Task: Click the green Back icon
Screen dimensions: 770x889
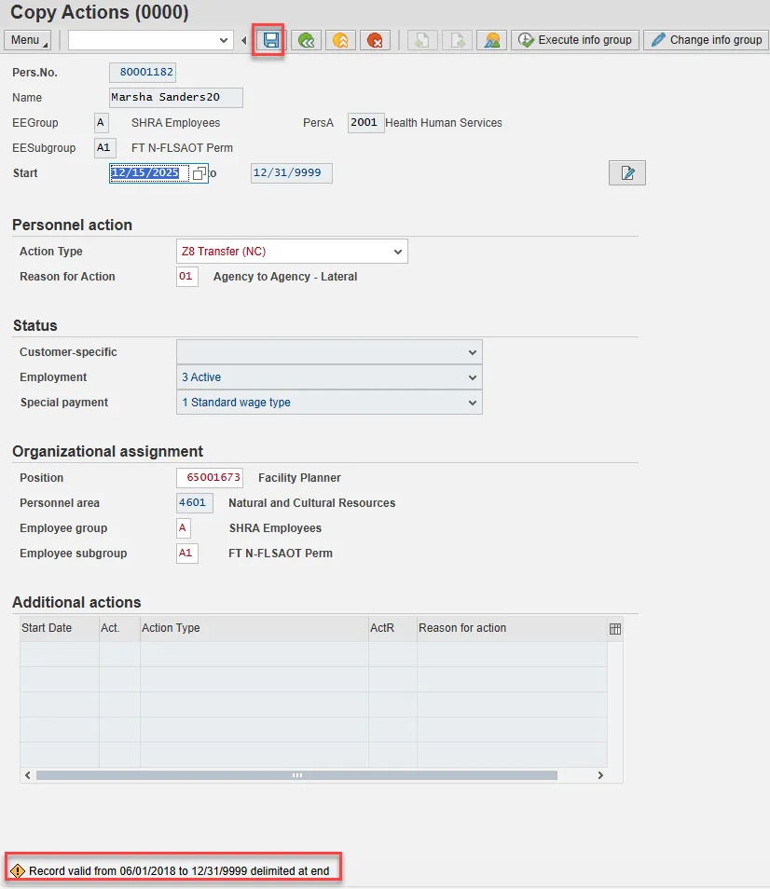Action: [306, 40]
